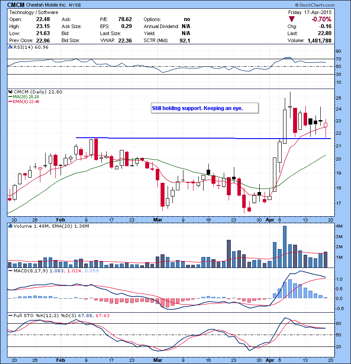Click the tallest volume bar reaching 4M
The width and height of the screenshot is (351, 364).
(x=285, y=247)
